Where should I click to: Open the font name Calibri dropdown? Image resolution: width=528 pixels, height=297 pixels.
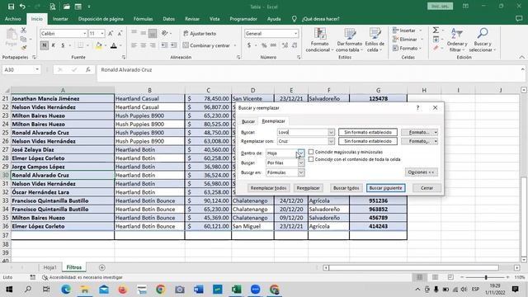tap(84, 33)
